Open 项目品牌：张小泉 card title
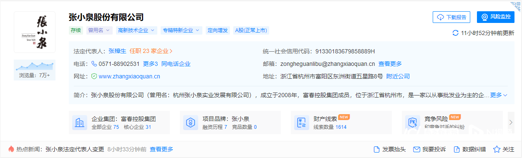This screenshot has width=522, height=158. [x=226, y=119]
